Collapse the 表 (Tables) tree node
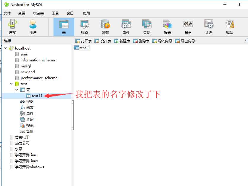Viewport: 248px width, 186px height. 17,90
